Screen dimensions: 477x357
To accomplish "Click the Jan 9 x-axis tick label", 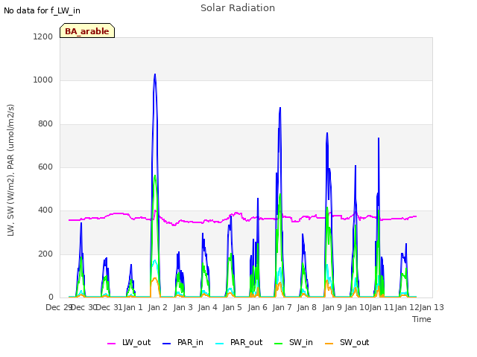I will click(x=332, y=307).
